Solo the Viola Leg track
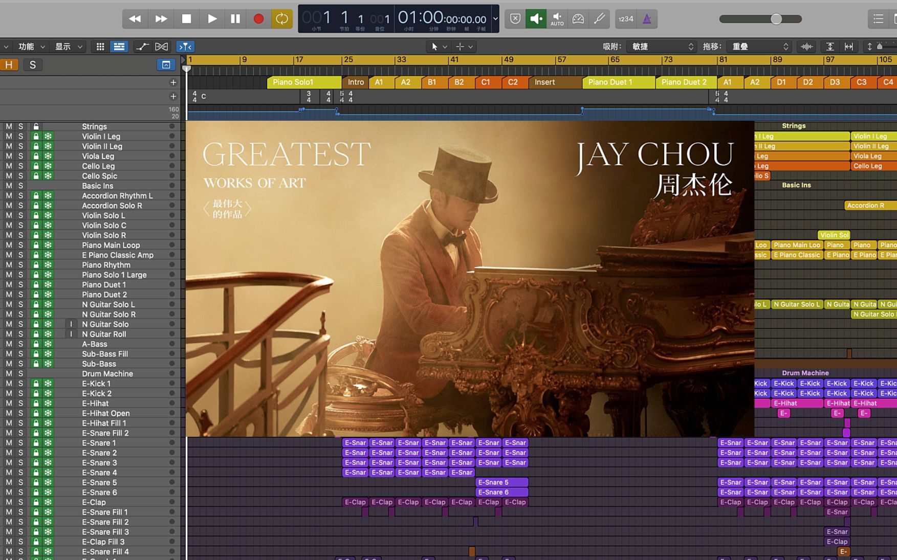This screenshot has height=560, width=897. 21,156
